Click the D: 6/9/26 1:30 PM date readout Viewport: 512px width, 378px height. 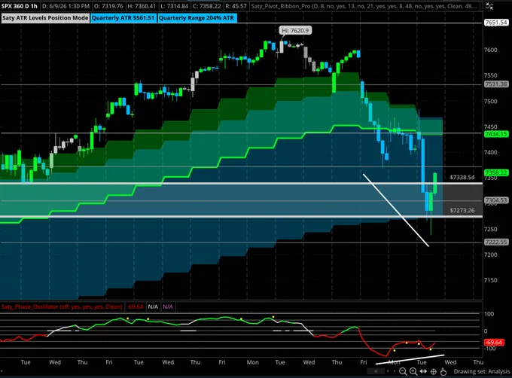66,6
